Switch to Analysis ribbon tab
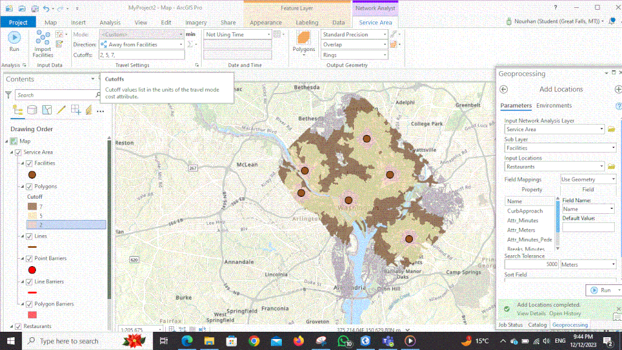 click(110, 22)
